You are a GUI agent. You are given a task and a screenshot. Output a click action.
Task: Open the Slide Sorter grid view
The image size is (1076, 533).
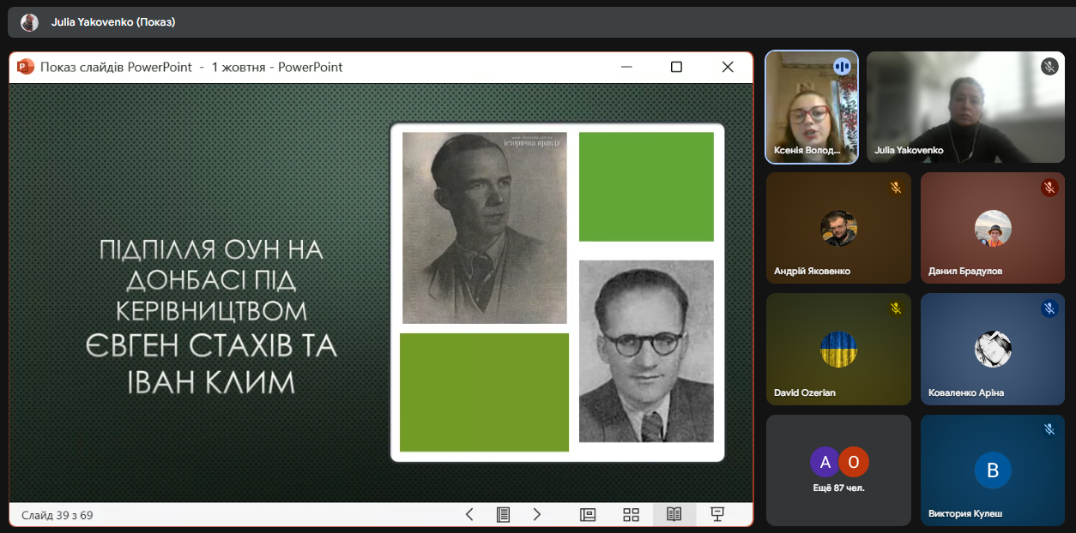coord(631,514)
